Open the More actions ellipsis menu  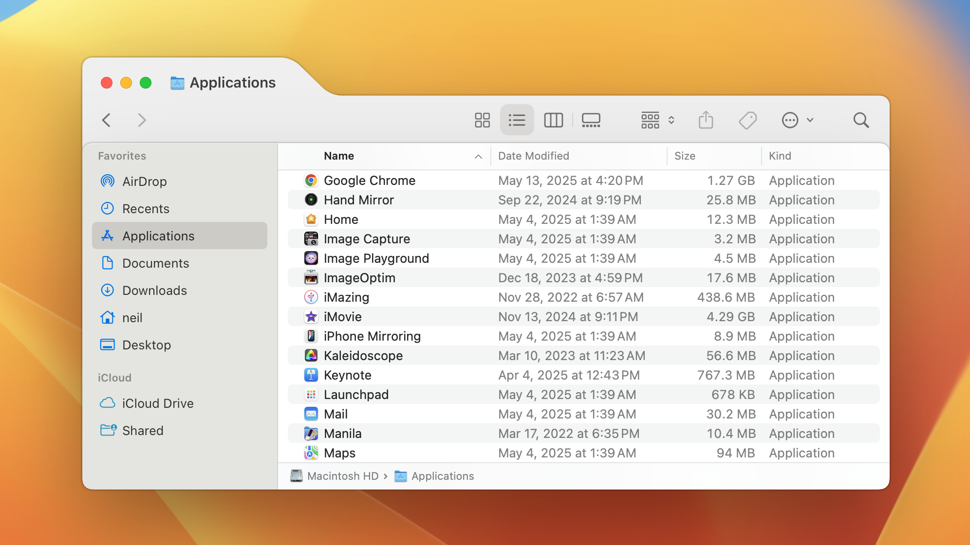pos(797,120)
